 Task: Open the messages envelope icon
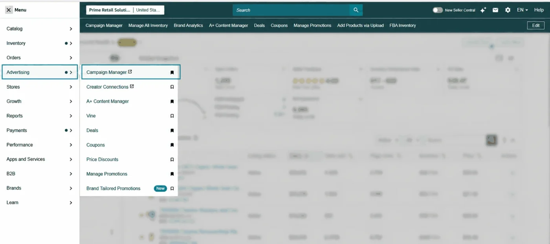(x=495, y=10)
